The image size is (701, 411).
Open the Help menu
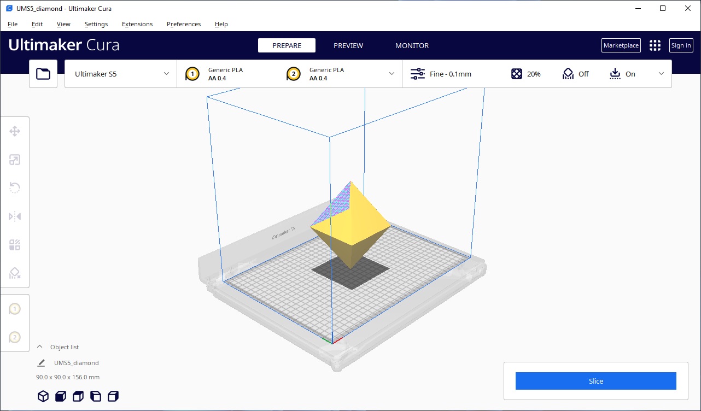pos(221,24)
